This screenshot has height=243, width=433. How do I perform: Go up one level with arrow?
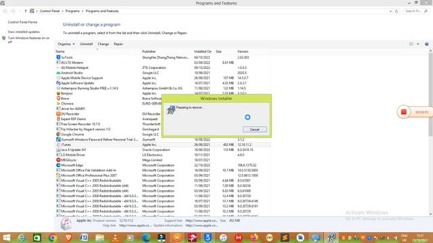pos(26,11)
